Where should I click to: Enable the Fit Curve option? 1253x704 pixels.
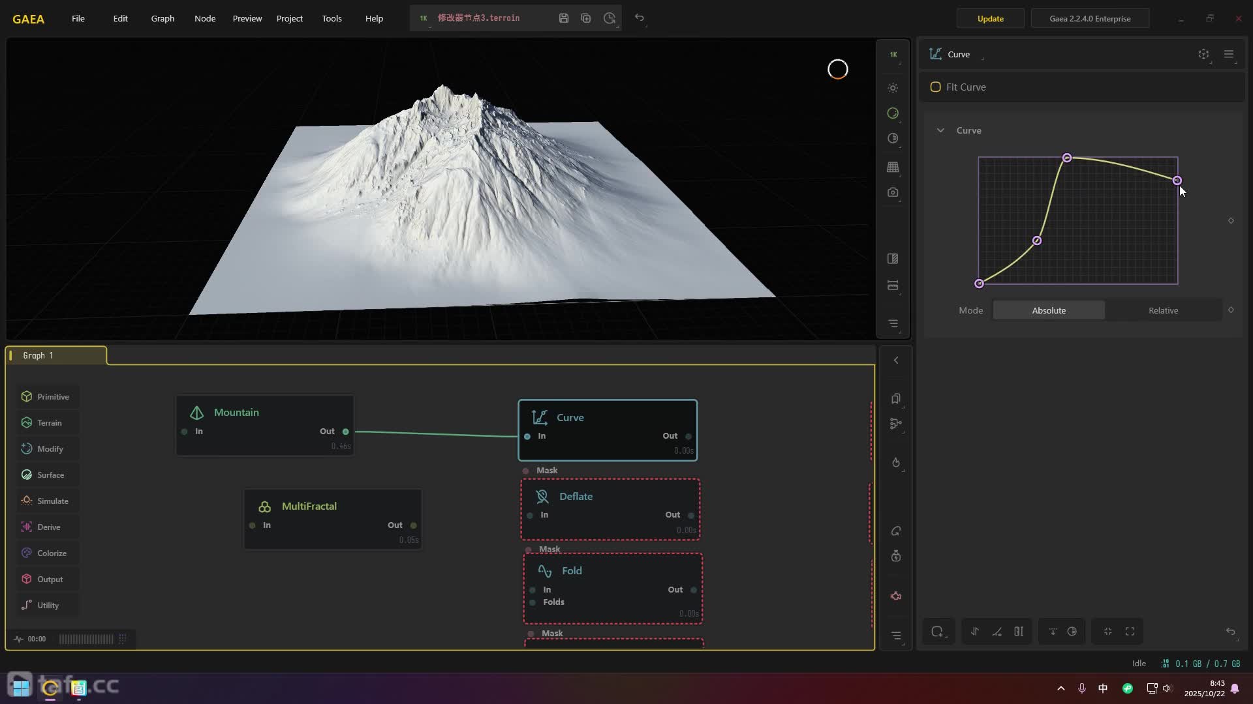pyautogui.click(x=935, y=87)
